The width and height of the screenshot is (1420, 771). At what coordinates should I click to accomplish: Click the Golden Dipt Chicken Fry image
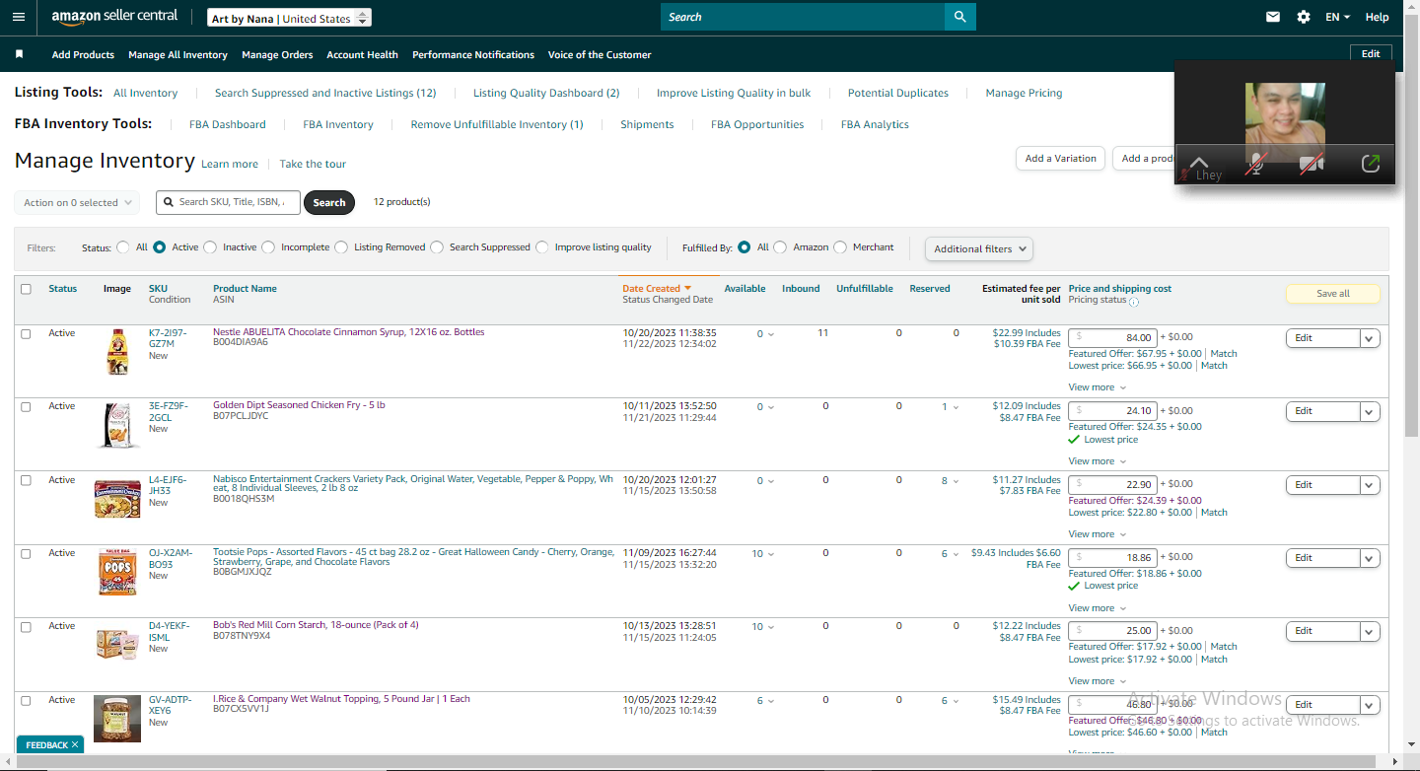117,425
